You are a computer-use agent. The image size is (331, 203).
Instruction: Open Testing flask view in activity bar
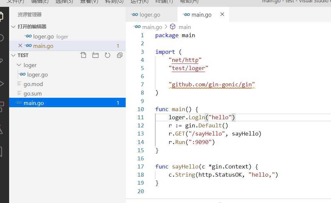coord(1,129)
